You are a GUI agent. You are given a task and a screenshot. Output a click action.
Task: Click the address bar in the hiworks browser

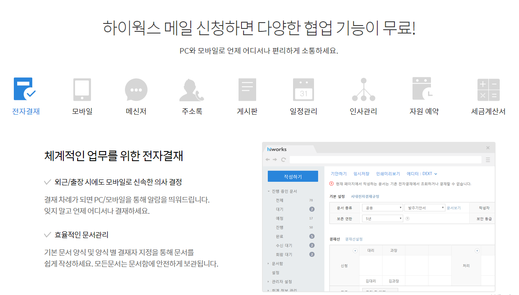point(385,159)
